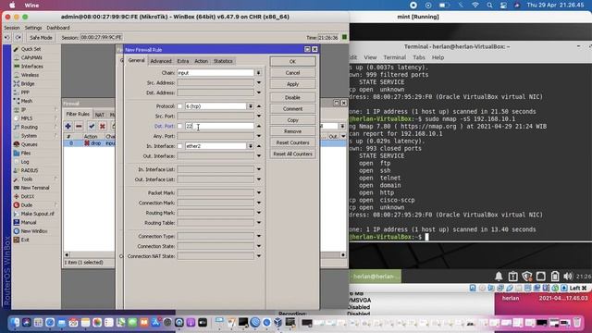This screenshot has width=592, height=333.
Task: Switch to Action tab
Action: point(201,61)
